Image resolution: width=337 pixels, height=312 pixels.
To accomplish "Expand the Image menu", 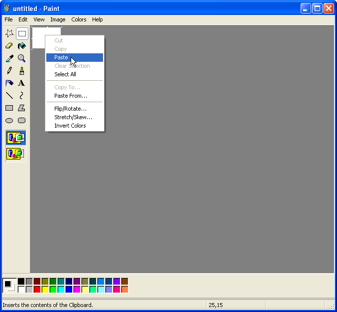I will pos(58,19).
